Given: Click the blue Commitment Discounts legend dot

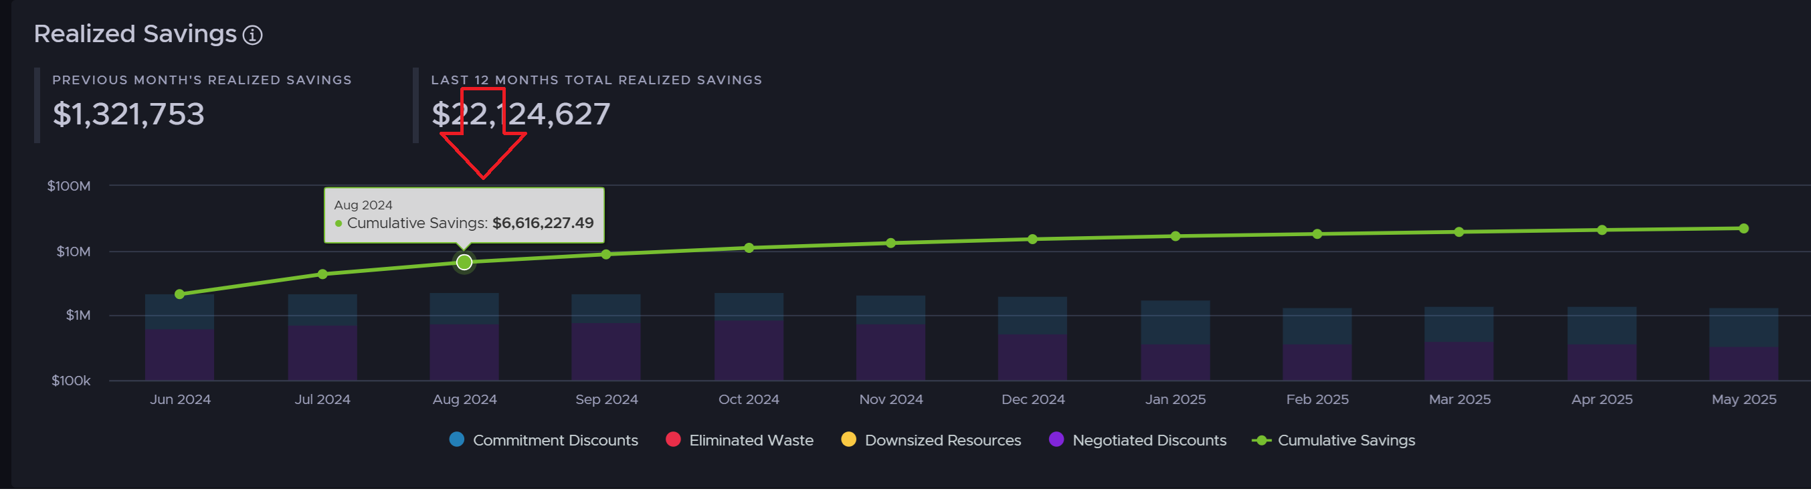Looking at the screenshot, I should (x=457, y=439).
